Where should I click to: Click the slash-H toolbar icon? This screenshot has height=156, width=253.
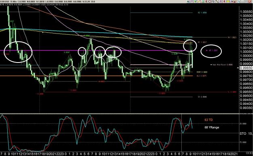[232, 2]
